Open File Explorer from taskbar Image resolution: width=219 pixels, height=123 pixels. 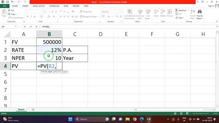point(128,119)
